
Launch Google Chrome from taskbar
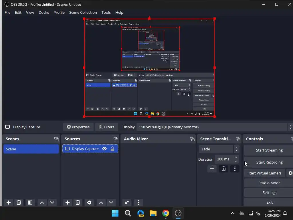(x=166, y=213)
